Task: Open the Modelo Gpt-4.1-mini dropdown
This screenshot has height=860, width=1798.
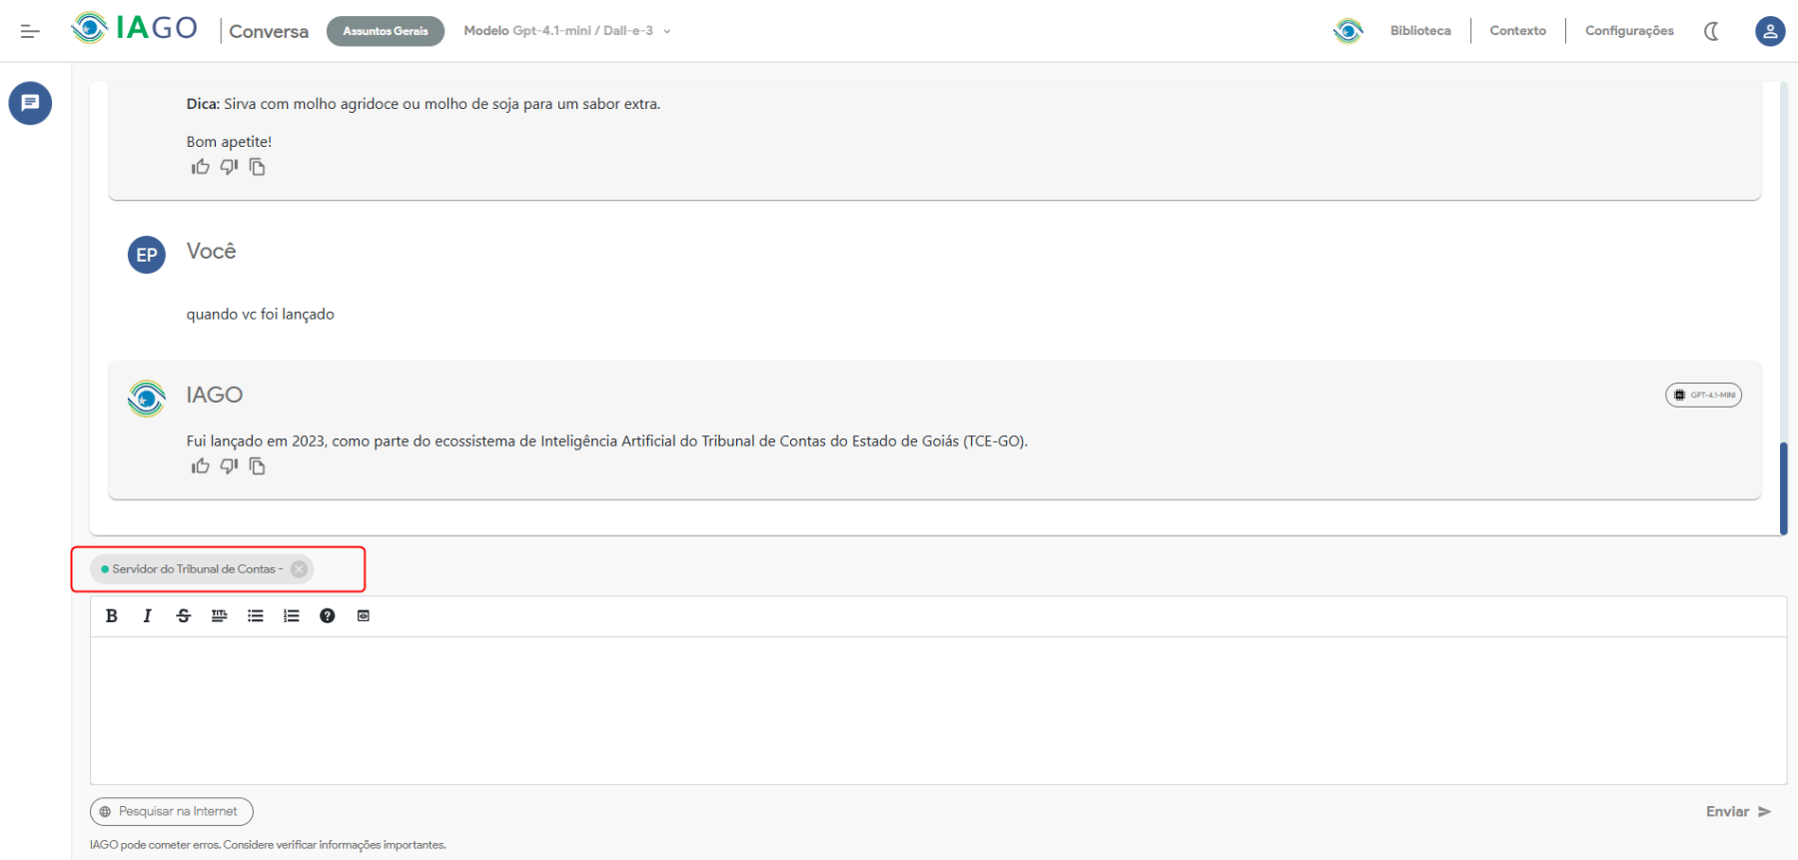Action: click(567, 31)
